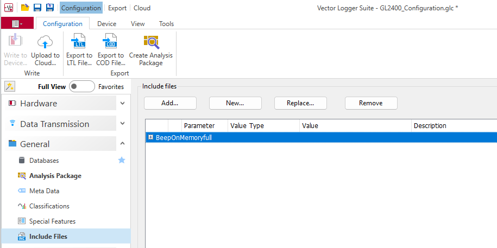The image size is (497, 248).
Task: Switch to the Configuration ribbon tab
Action: point(63,24)
